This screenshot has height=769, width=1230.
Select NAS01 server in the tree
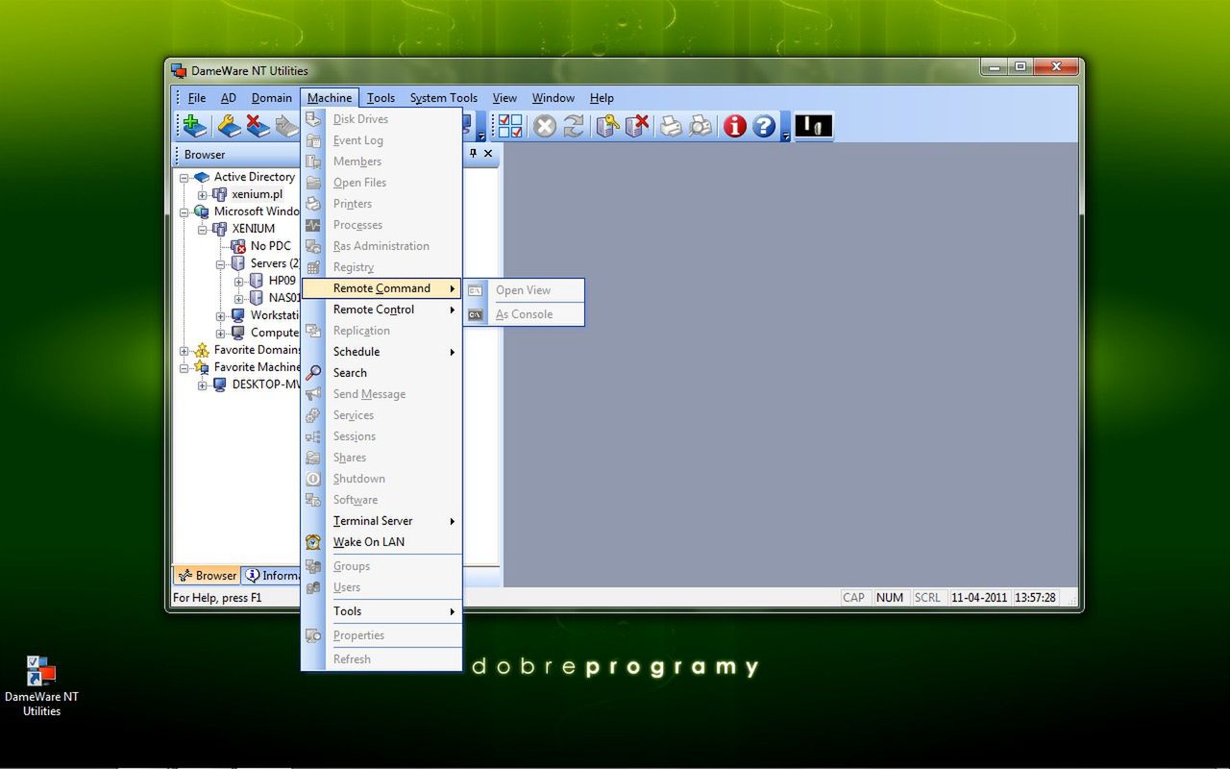click(x=284, y=298)
